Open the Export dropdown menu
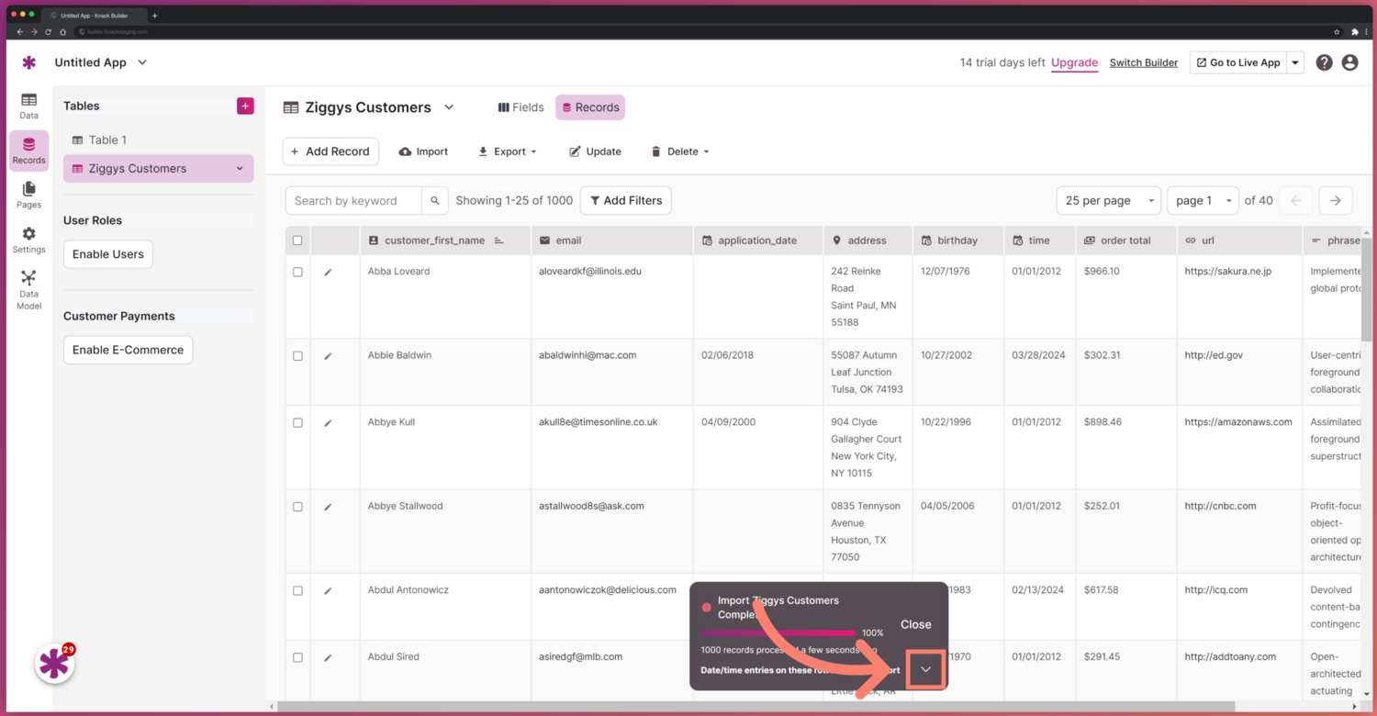Image resolution: width=1377 pixels, height=716 pixels. (508, 151)
